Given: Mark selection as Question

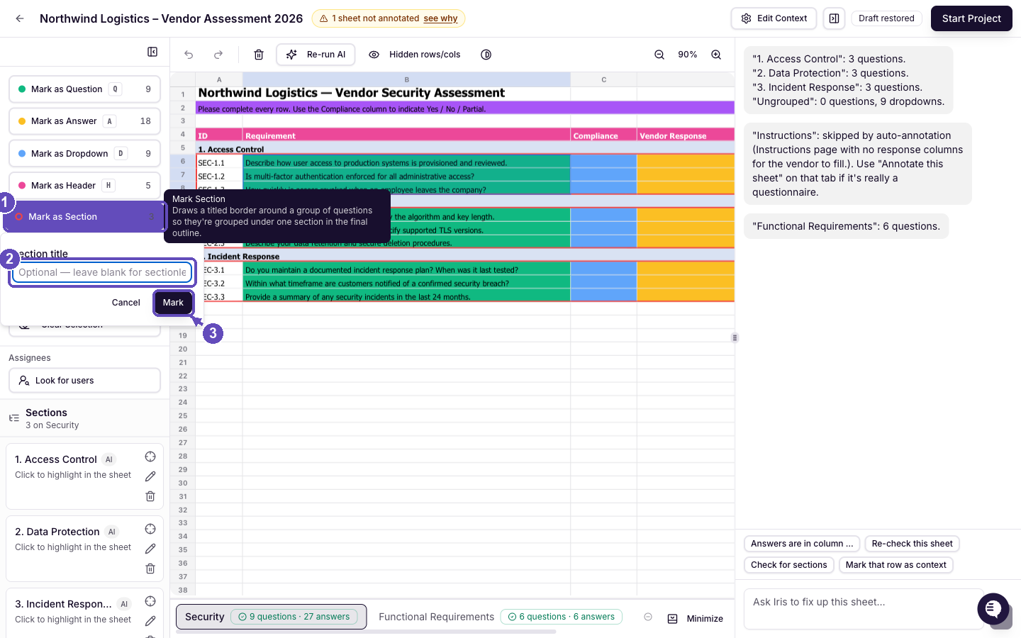Looking at the screenshot, I should tap(84, 89).
